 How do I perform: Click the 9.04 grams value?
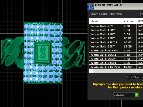[x=127, y=34]
